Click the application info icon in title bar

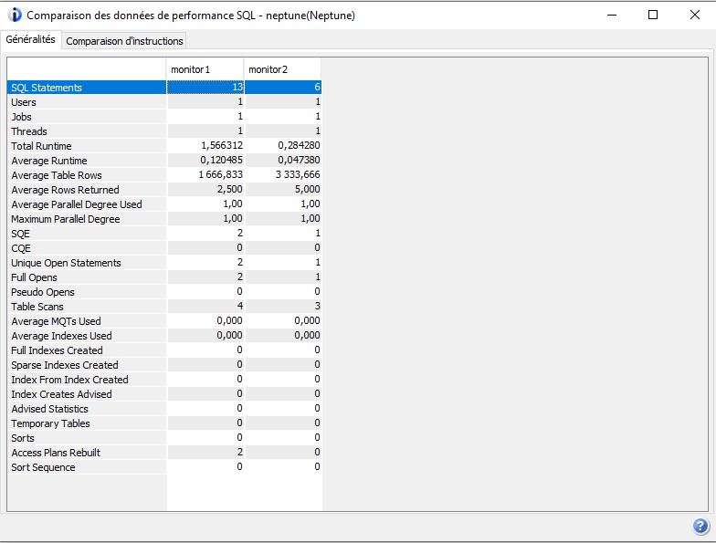[15, 15]
